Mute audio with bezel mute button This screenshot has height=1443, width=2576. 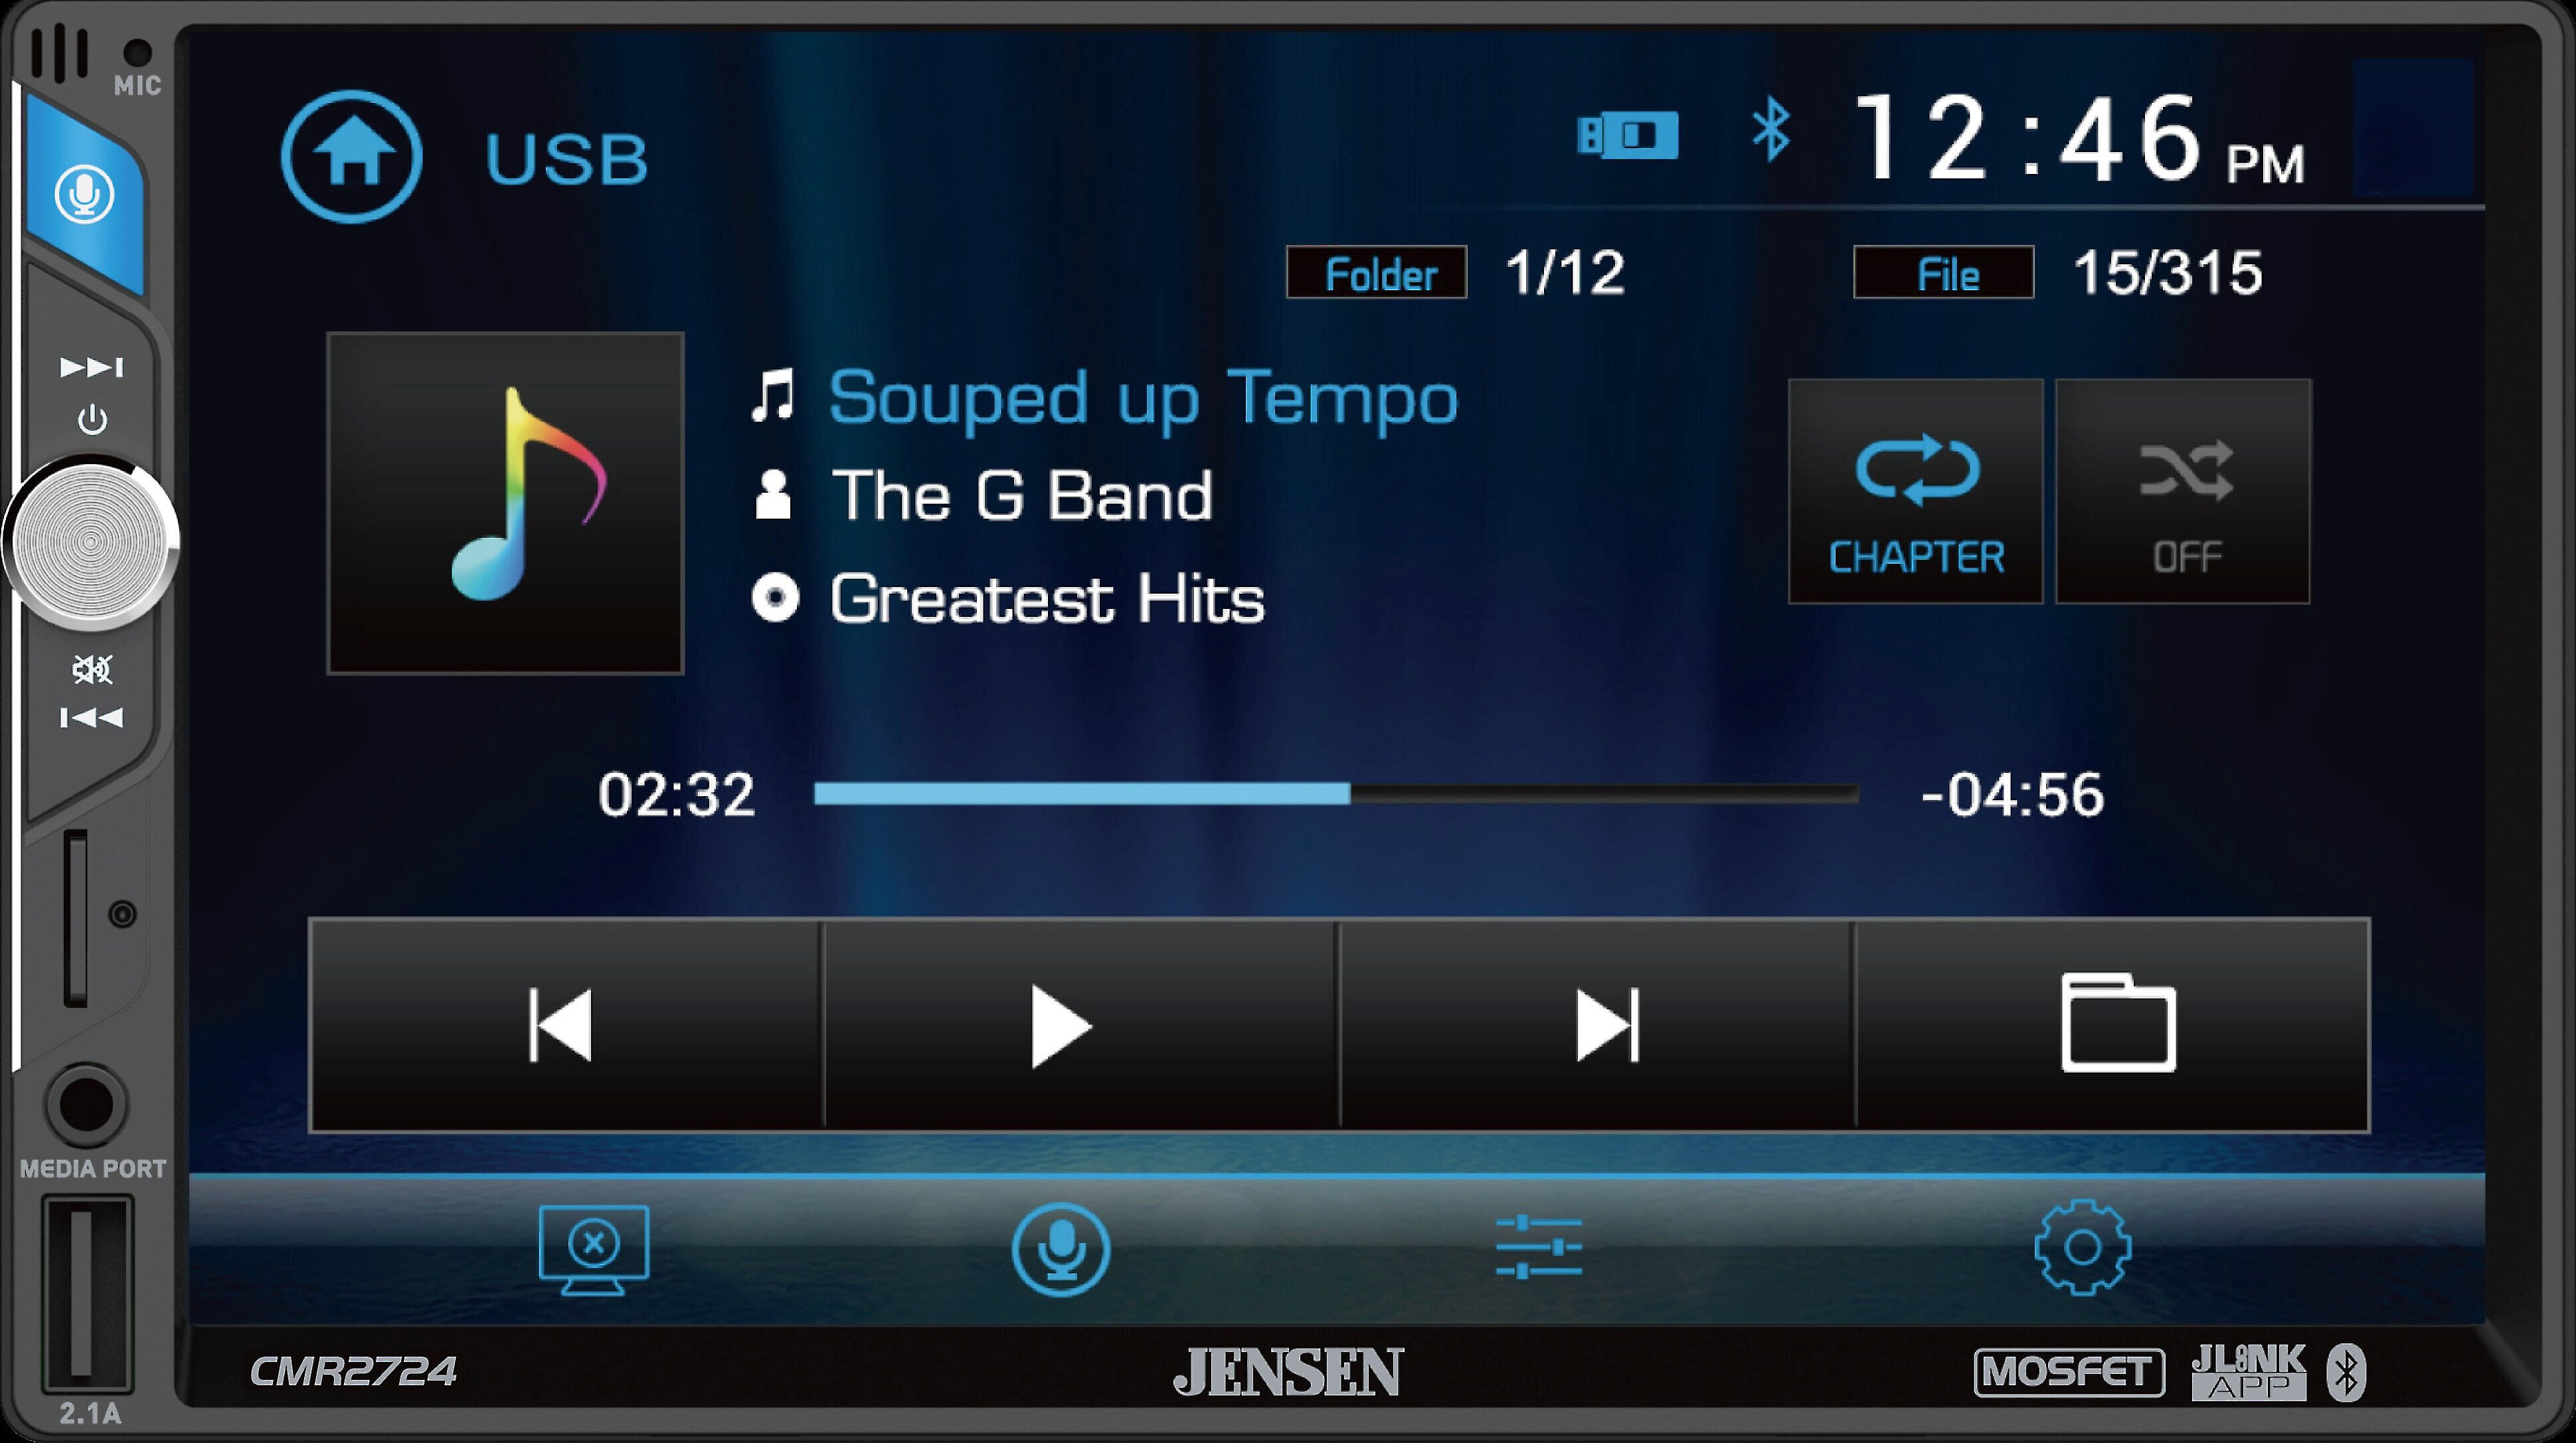click(92, 669)
